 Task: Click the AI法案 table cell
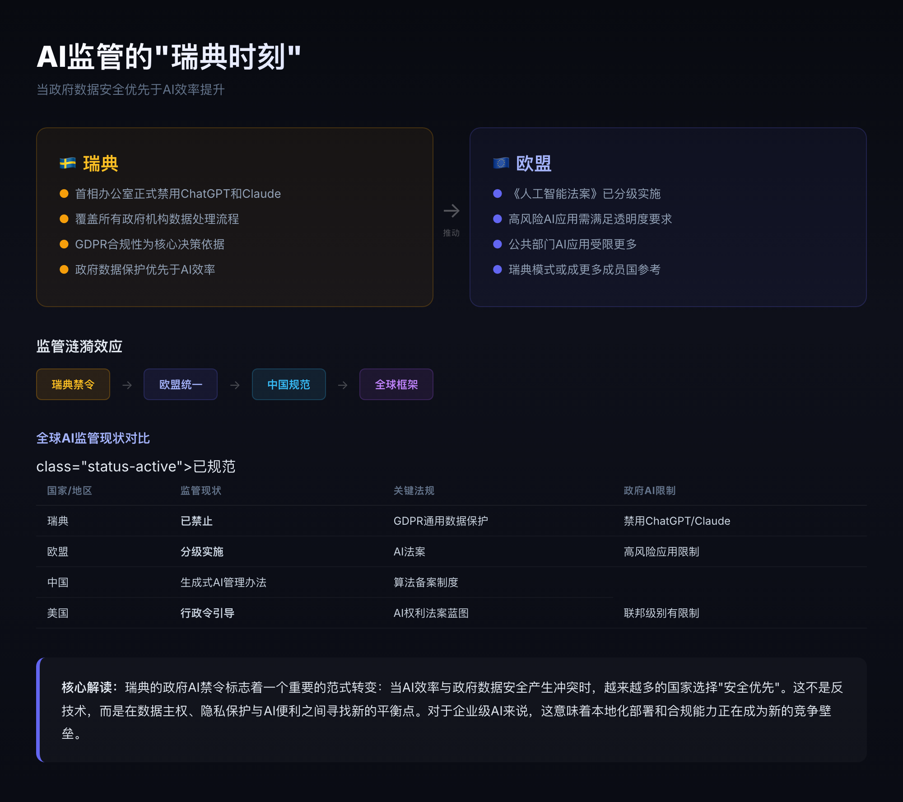pyautogui.click(x=410, y=551)
